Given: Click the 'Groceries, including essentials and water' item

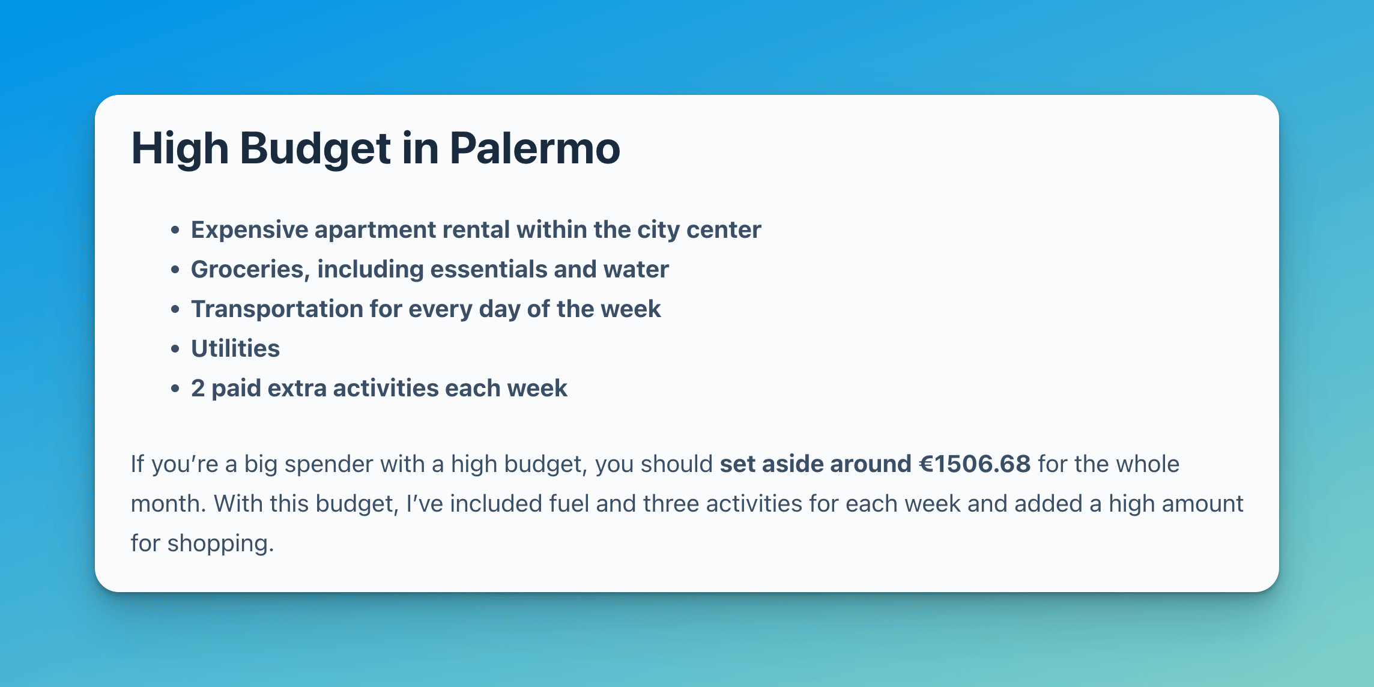Looking at the screenshot, I should tap(429, 269).
